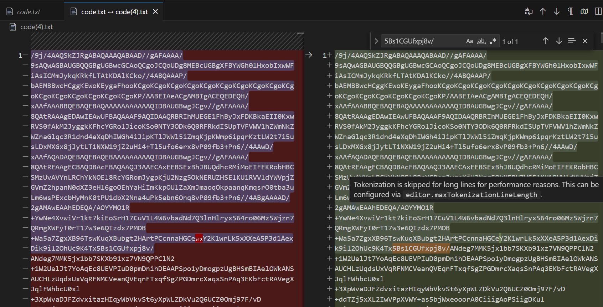
Task: Click modified line starting '8QAtREAAgECBAQDBAcFBAQAAQJ3'
Action: tap(466, 167)
